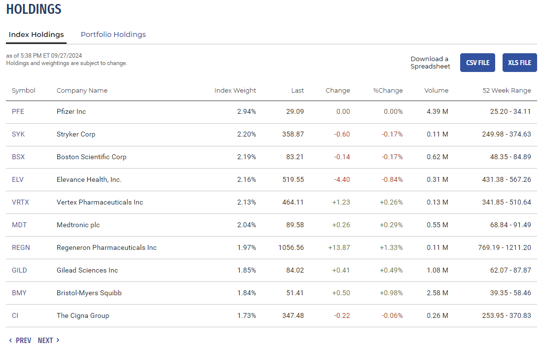Screen dimensions: 544x346
Task: Click the Volume column header
Action: (436, 91)
